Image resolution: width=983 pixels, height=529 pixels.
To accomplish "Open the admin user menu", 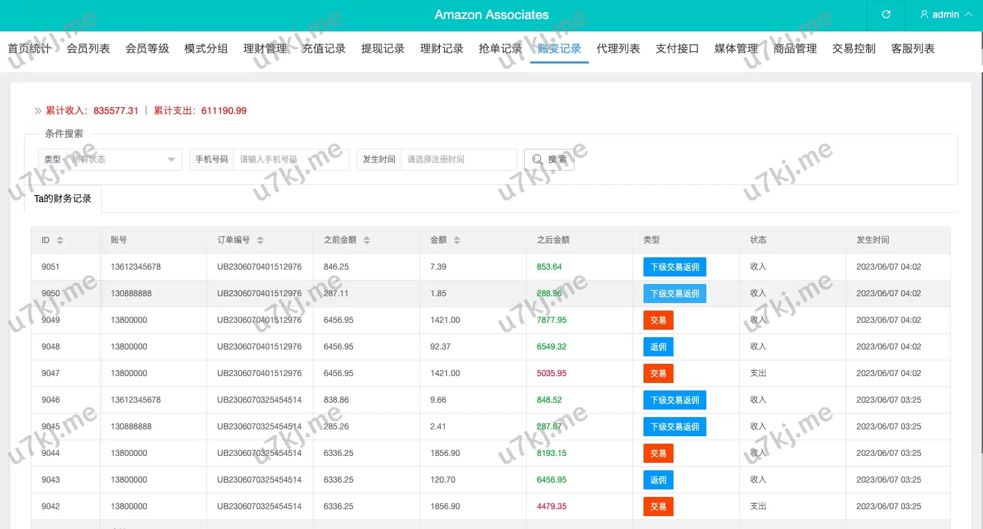I will [x=946, y=14].
